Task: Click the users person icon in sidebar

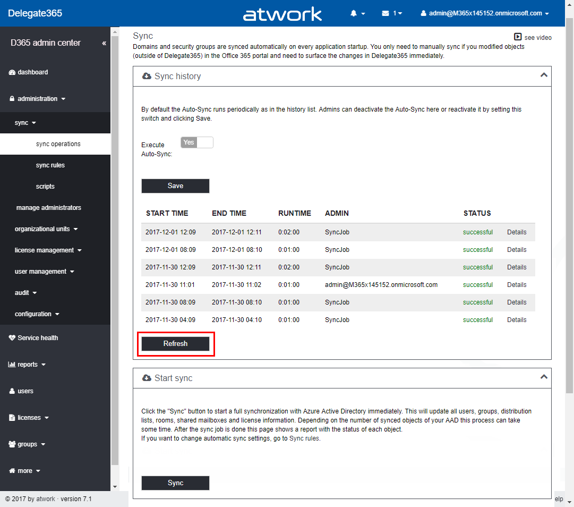Action: pos(12,391)
